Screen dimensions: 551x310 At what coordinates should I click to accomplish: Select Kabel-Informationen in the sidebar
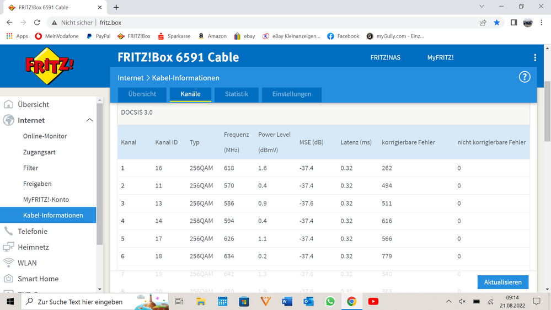point(48,215)
